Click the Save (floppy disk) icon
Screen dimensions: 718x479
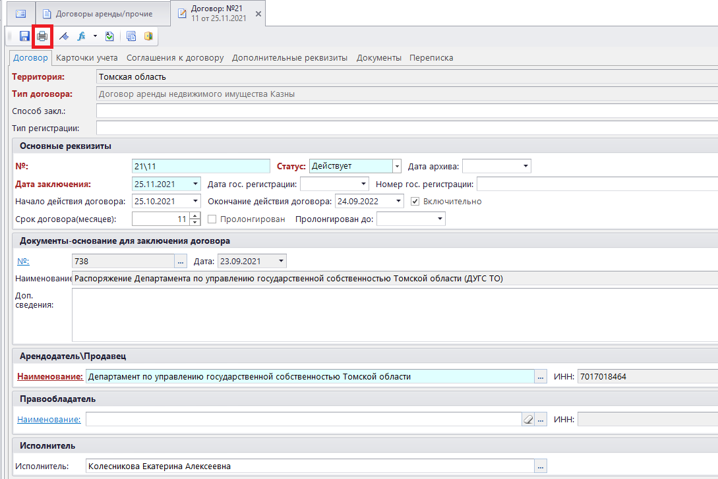point(24,36)
